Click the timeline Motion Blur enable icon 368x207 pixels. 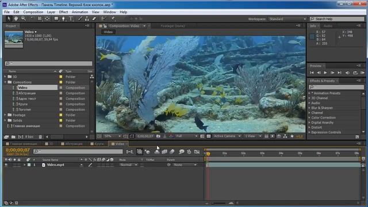(172, 152)
